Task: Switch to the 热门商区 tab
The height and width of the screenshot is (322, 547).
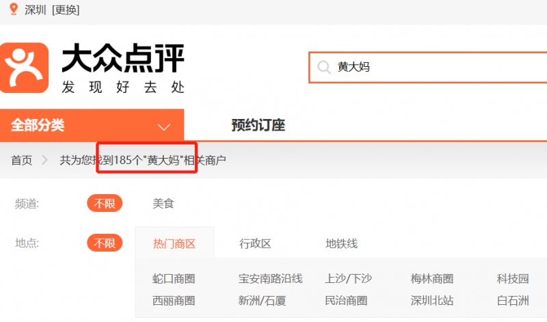Action: pyautogui.click(x=174, y=243)
